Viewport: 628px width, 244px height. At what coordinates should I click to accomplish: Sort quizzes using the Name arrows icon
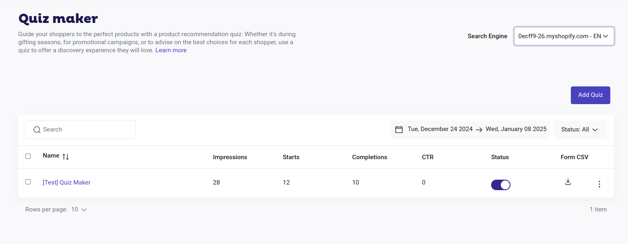pyautogui.click(x=66, y=156)
